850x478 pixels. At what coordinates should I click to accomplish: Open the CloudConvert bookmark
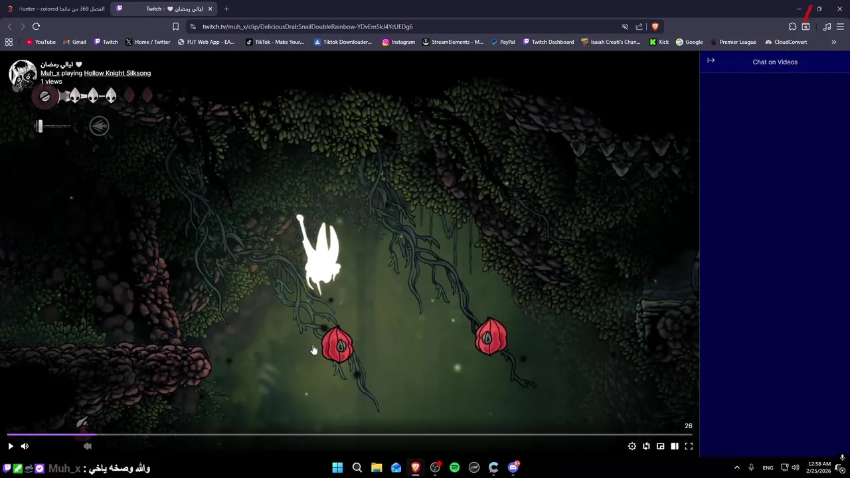[x=786, y=42]
